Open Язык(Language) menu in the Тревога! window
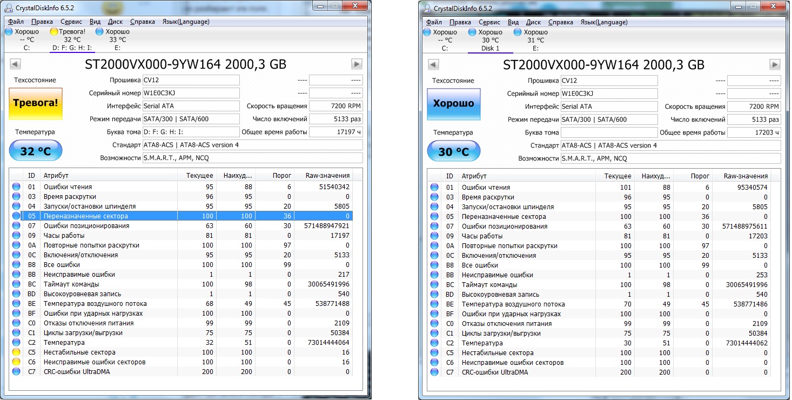 [x=186, y=22]
